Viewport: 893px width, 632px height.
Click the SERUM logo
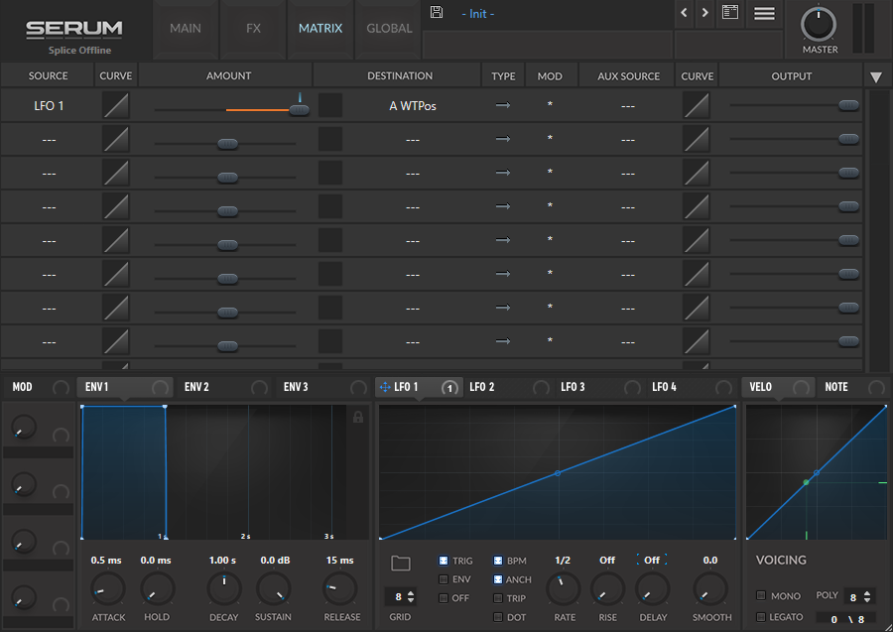[x=74, y=29]
